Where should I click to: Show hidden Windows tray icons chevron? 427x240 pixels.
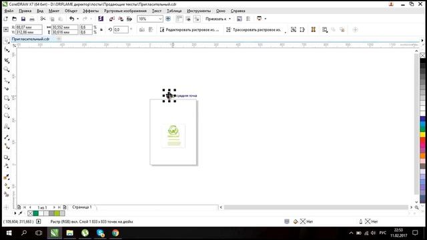(352, 233)
